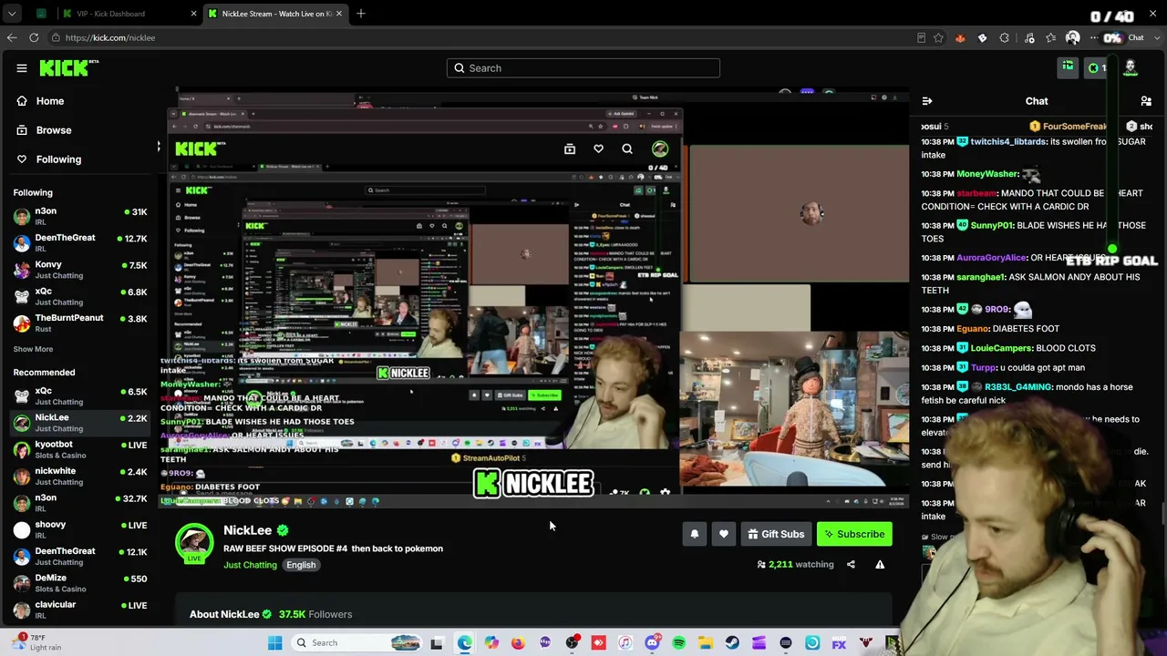The image size is (1167, 656).
Task: Follow NickLee with the heart button
Action: click(724, 535)
